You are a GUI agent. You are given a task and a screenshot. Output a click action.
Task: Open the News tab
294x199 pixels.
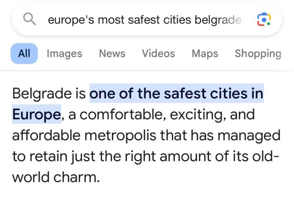click(x=112, y=53)
